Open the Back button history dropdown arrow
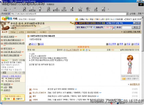Viewport: 144px width, 105px height. (x=10, y=9)
